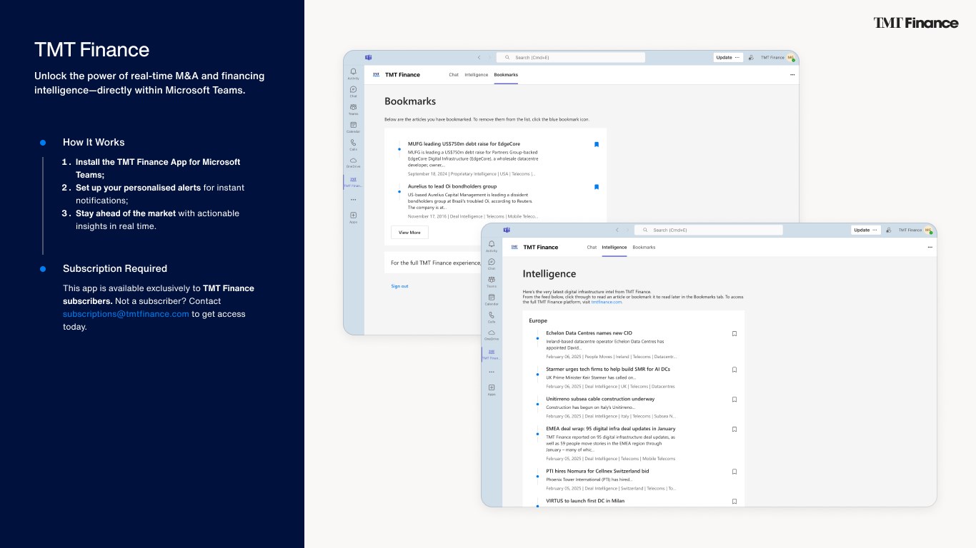
Task: Open EMEA deal wrap headline
Action: click(x=610, y=430)
